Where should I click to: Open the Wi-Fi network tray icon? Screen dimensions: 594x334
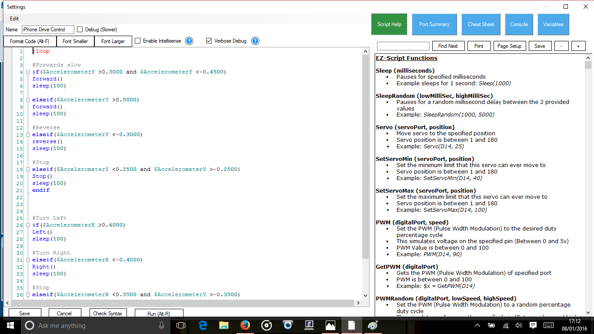tap(506, 325)
